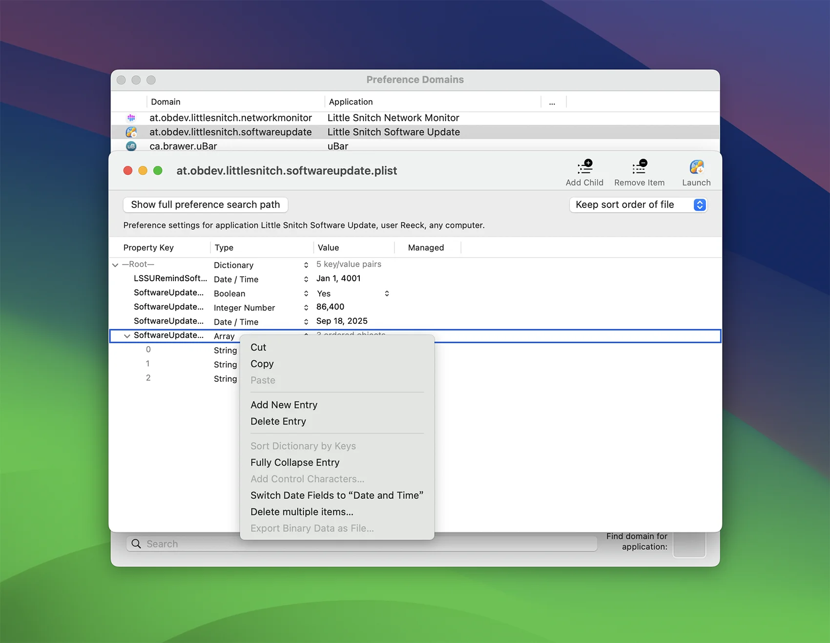Image resolution: width=830 pixels, height=643 pixels.
Task: Click the Application column header
Action: [x=433, y=102]
